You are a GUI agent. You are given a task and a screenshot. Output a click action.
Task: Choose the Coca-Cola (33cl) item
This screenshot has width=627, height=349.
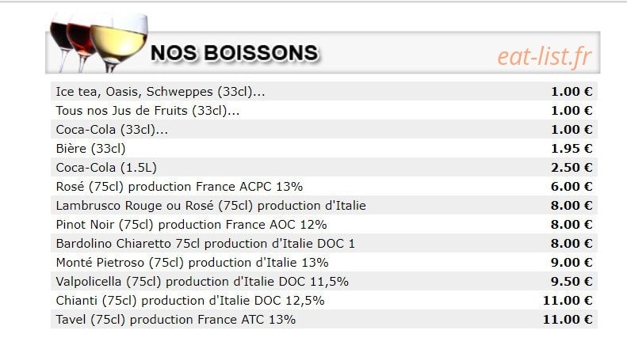click(324, 129)
